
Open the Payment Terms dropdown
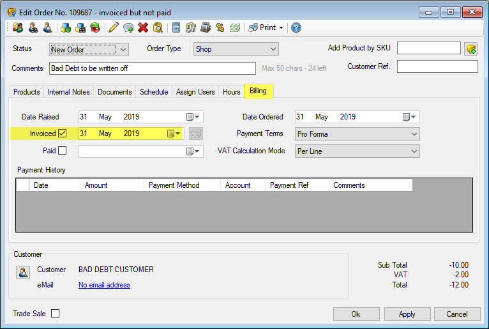point(414,134)
